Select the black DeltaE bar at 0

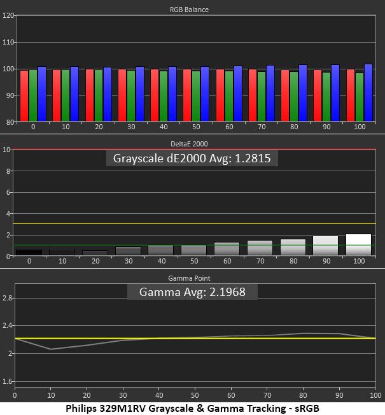pyautogui.click(x=29, y=252)
